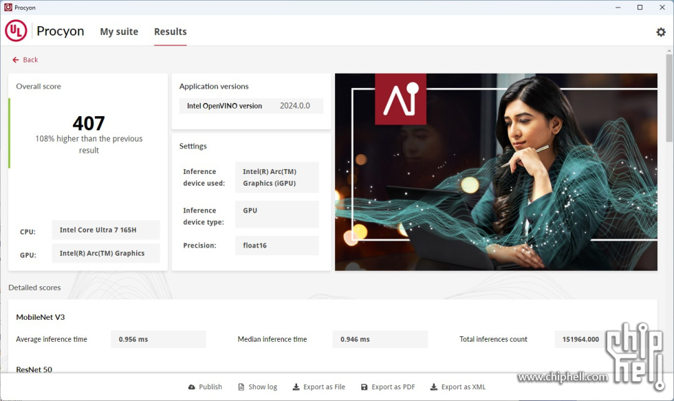This screenshot has height=401, width=674.
Task: Minimize the Procyon window
Action: 618,8
